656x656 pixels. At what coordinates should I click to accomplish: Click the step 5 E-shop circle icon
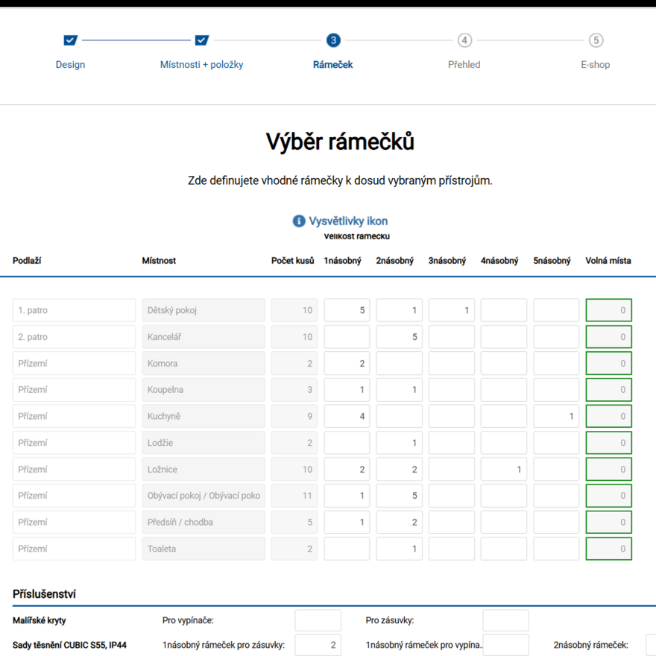point(596,40)
